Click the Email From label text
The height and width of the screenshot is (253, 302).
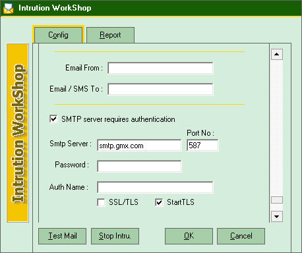pyautogui.click(x=84, y=68)
